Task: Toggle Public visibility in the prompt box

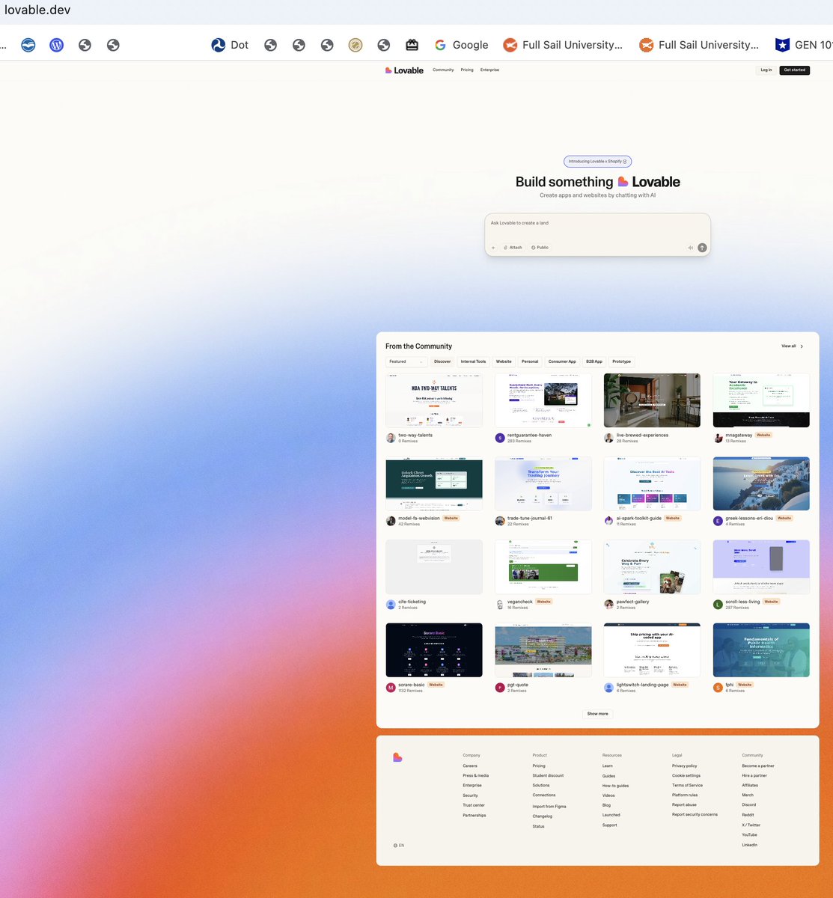Action: [540, 247]
